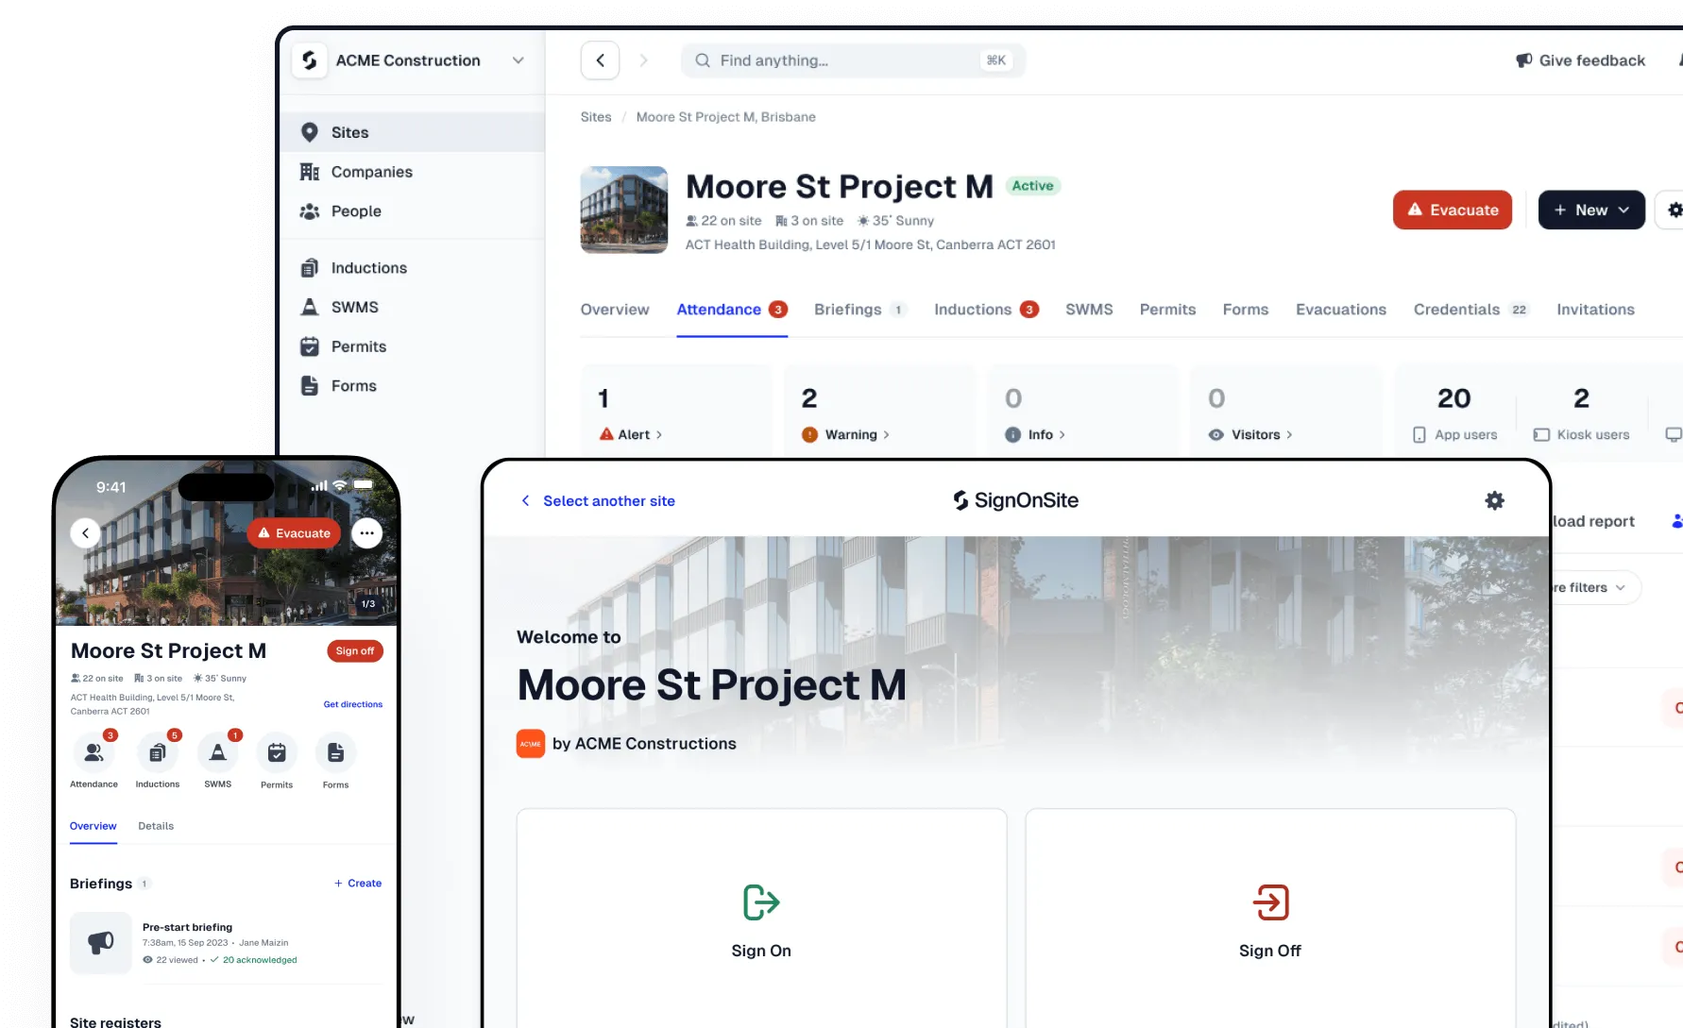Open the Permits section in the sidebar

(357, 346)
